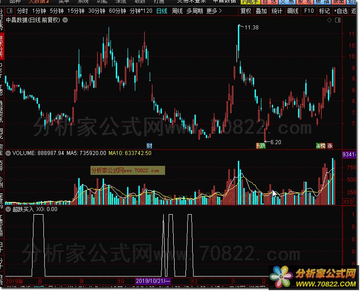Viewport: 360px width, 291px height.
Task: Toggle the 叠加 overlay option
Action: click(x=261, y=11)
